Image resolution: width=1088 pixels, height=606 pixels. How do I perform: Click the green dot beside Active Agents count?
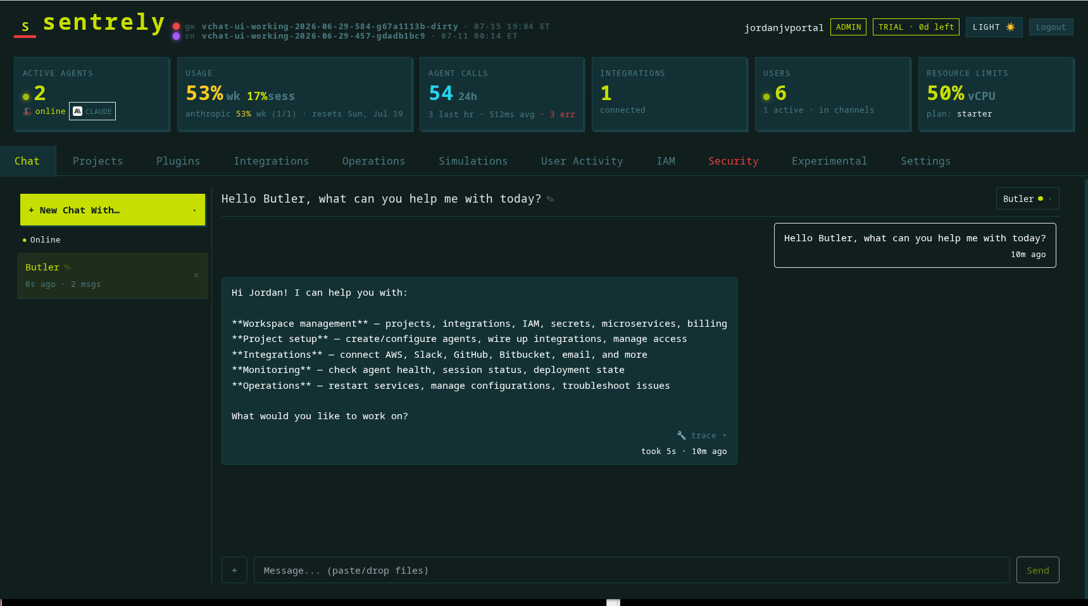pos(26,97)
